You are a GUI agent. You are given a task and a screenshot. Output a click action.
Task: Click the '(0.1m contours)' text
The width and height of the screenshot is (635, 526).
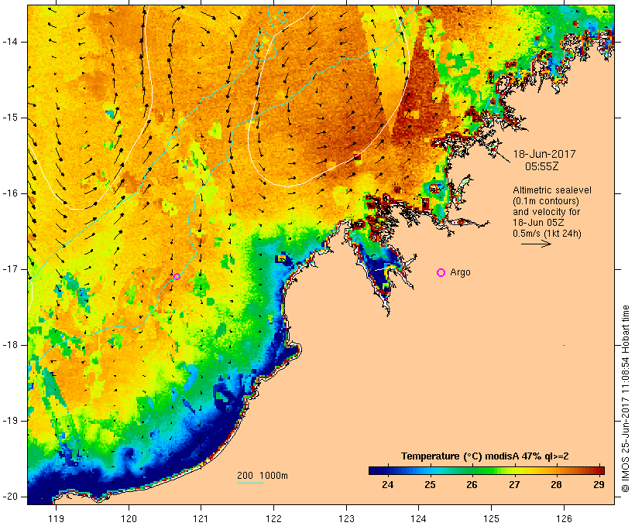(x=546, y=201)
